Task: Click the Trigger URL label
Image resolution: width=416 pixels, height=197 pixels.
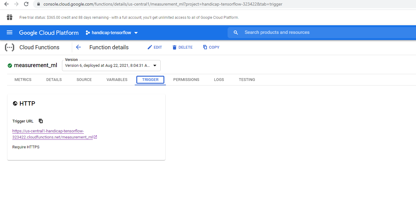Action: point(23,121)
